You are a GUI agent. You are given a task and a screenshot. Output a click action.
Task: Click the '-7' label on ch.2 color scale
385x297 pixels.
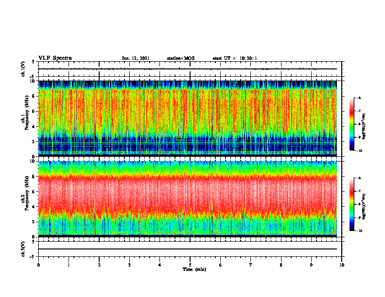(359, 191)
